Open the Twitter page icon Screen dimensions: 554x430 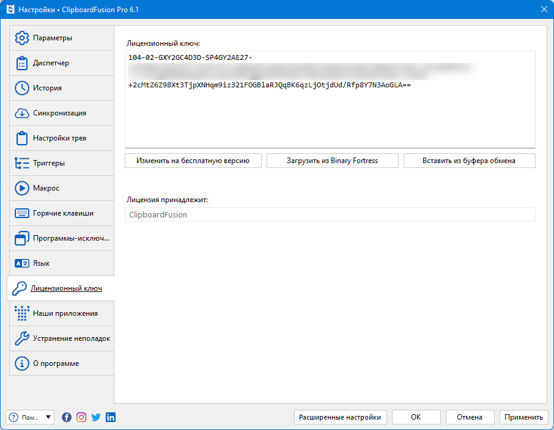96,417
